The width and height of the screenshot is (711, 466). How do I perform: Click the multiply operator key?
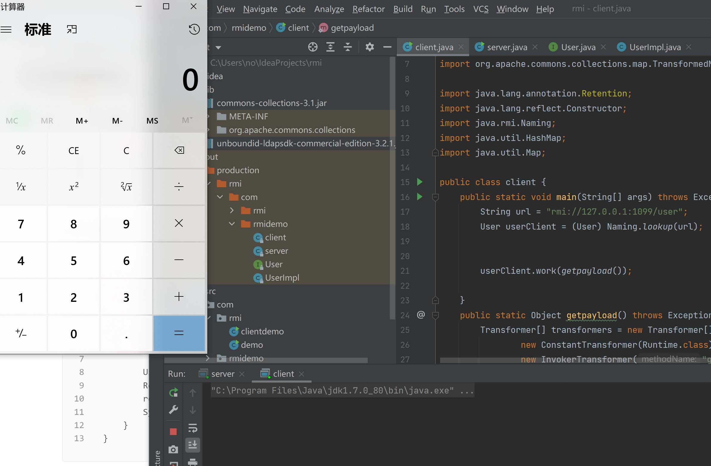click(x=179, y=224)
